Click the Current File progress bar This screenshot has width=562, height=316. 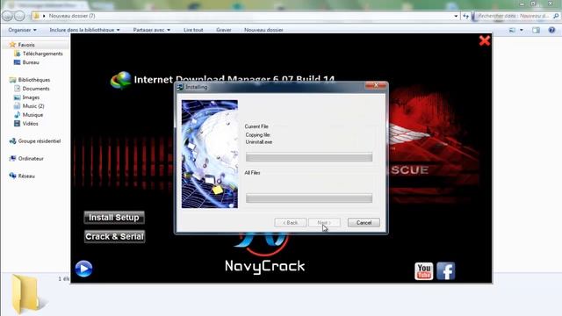[309, 157]
